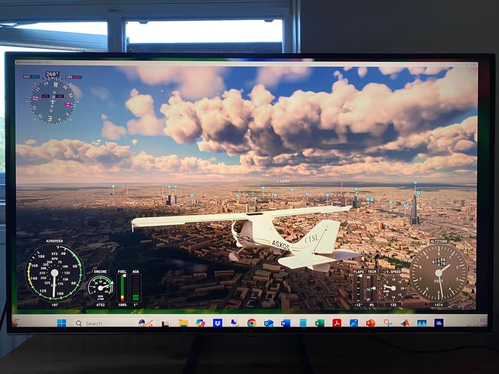The width and height of the screenshot is (499, 374).
Task: Open Google Chrome from the taskbar
Action: click(251, 323)
